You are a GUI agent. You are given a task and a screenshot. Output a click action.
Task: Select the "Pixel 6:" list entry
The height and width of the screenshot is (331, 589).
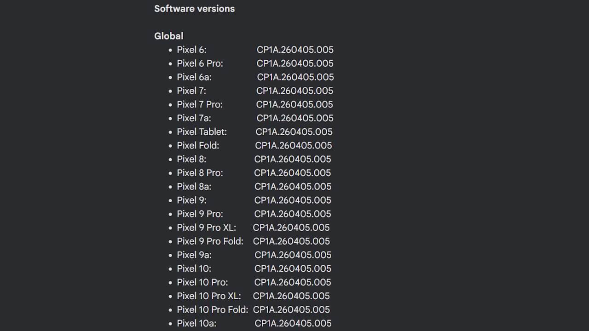coord(192,50)
